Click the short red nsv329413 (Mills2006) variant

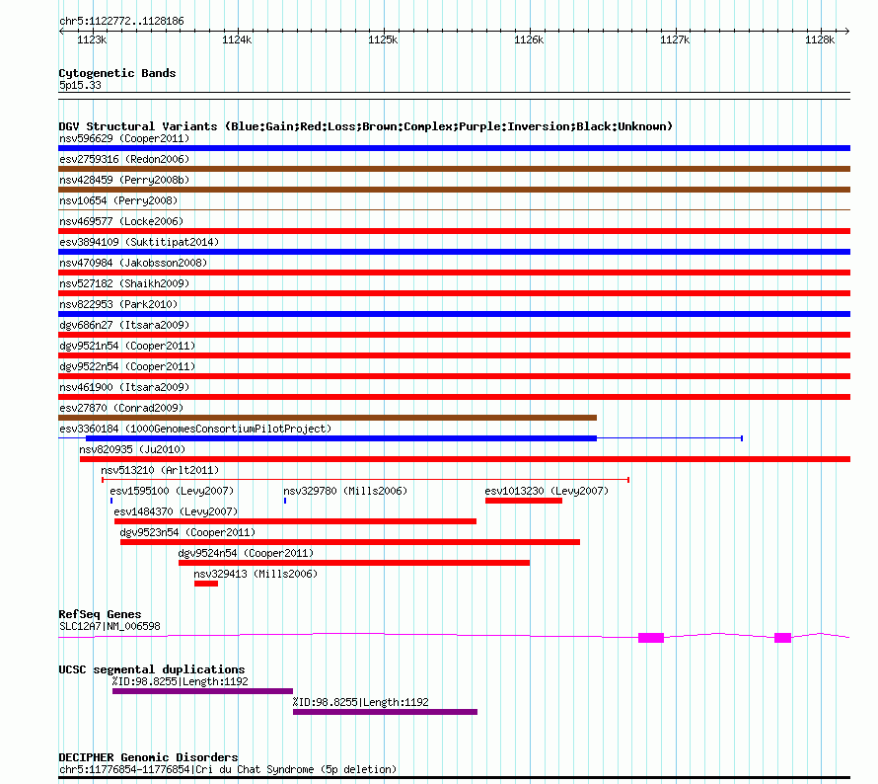tap(206, 584)
